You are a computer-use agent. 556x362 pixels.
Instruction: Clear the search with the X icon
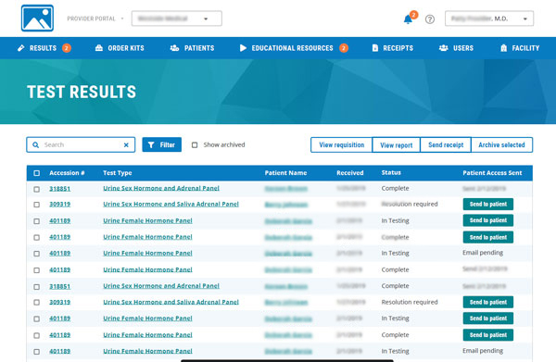click(126, 144)
